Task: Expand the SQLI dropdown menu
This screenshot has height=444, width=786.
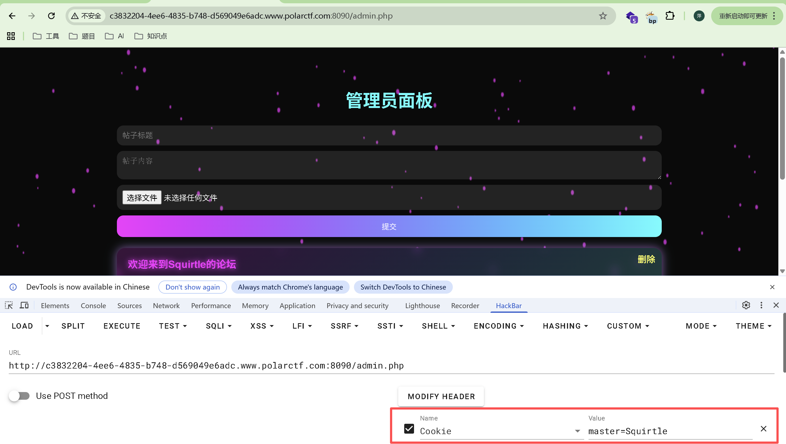Action: pyautogui.click(x=218, y=326)
